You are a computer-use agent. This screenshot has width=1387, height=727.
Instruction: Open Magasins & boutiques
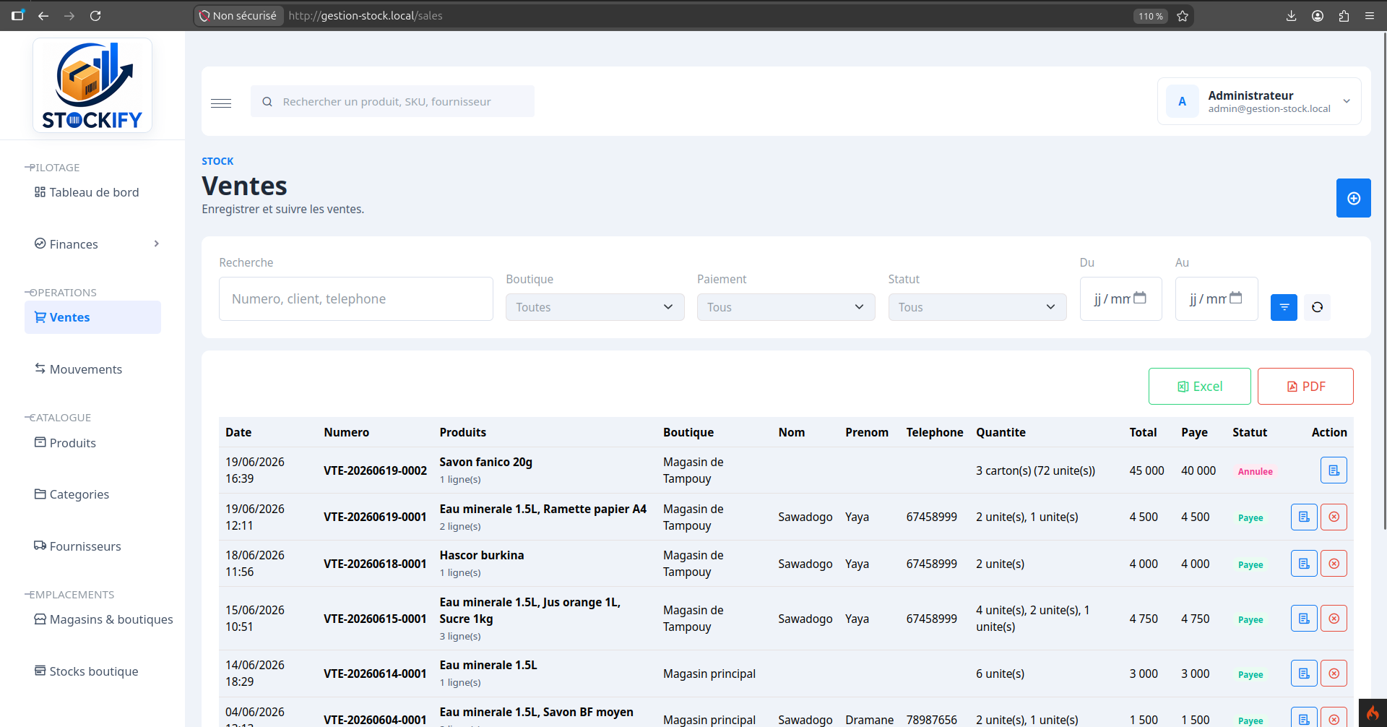coord(104,619)
